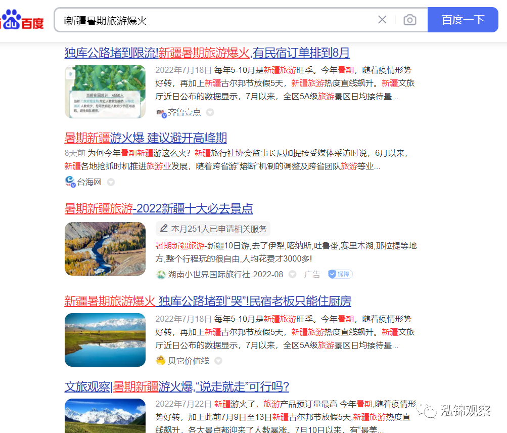Click the autumn river forest thumbnail
The width and height of the screenshot is (507, 433).
tap(105, 249)
